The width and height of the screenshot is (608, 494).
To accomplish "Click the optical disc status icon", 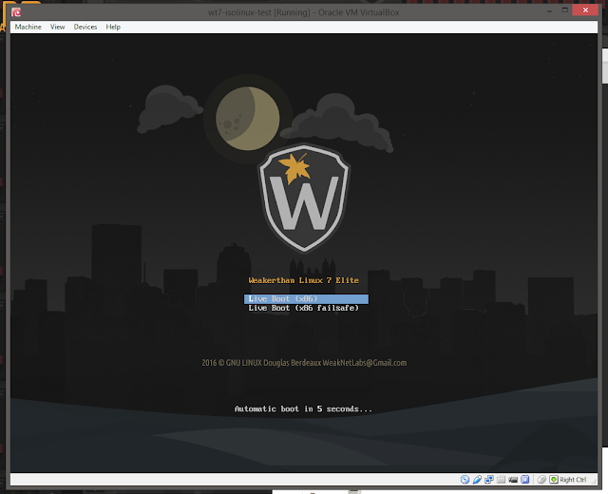I will coord(465,480).
